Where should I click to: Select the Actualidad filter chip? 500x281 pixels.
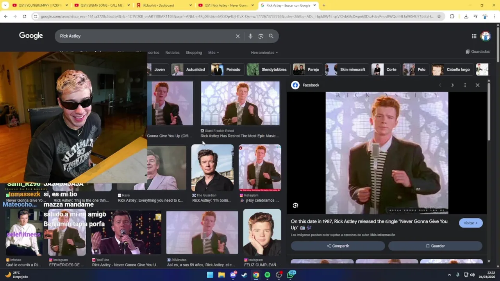click(x=189, y=69)
